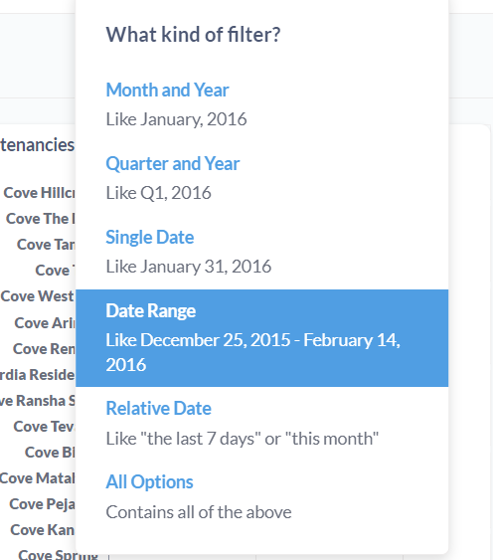Select the highlighted Date Range option

click(261, 338)
